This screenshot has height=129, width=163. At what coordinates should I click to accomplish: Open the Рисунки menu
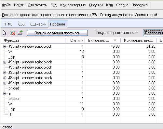[96, 5]
